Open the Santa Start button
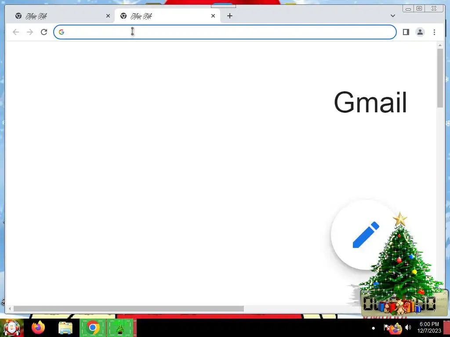The width and height of the screenshot is (450, 337). (12, 328)
